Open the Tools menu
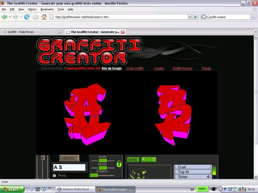Image resolution: width=258 pixels, height=193 pixels. 61,9
